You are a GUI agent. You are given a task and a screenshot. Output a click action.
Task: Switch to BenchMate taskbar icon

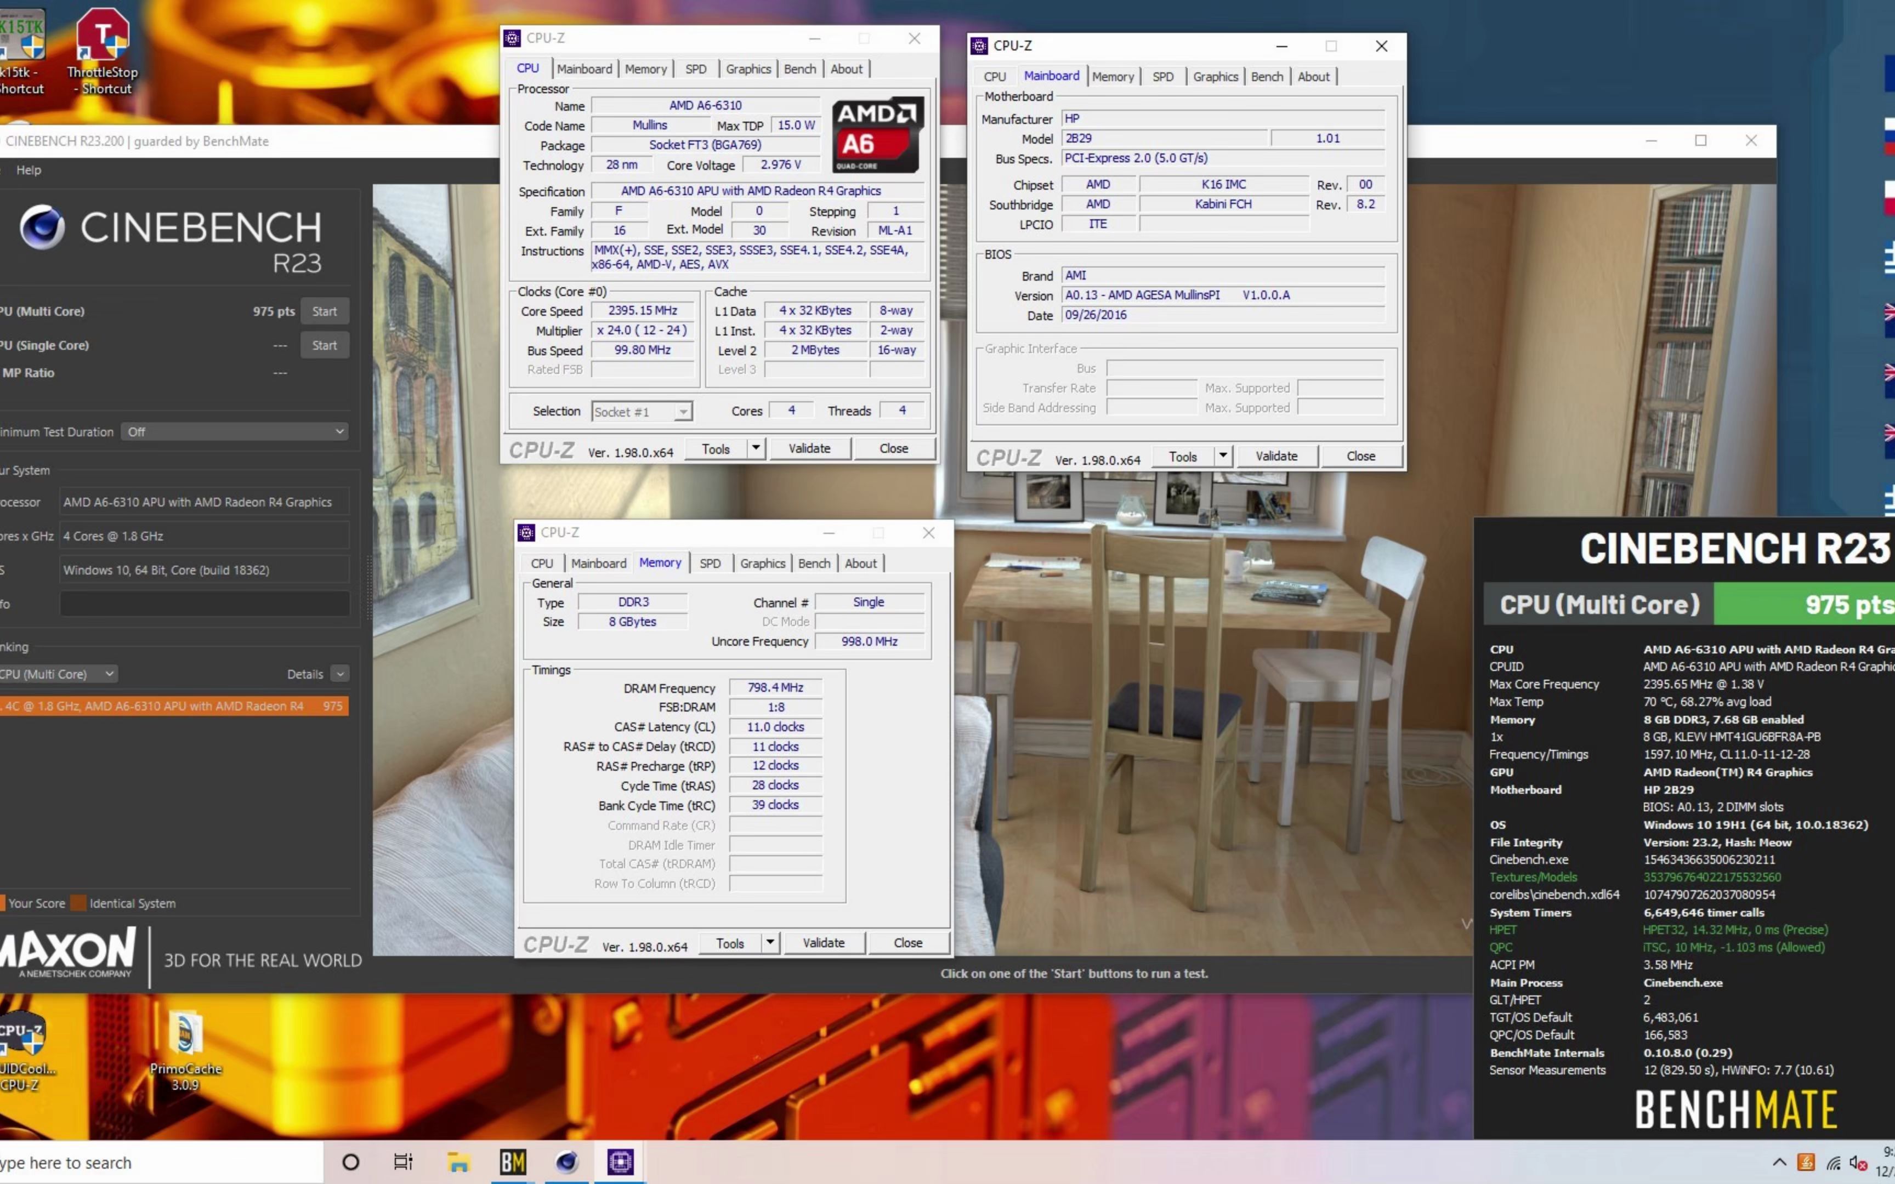pos(513,1162)
